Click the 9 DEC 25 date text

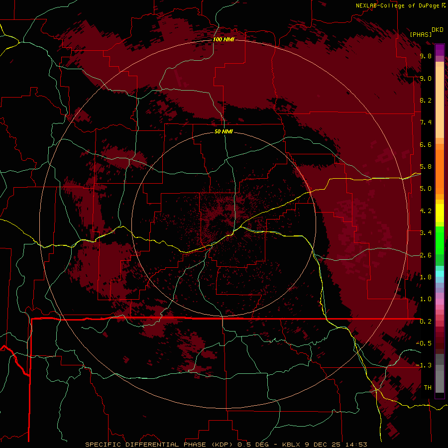(324, 445)
